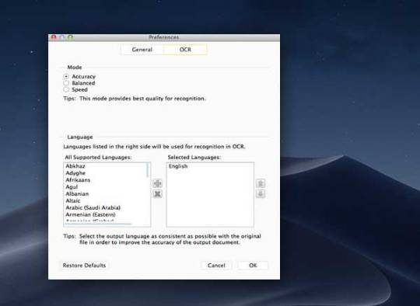Enable the Speed mode option
Image resolution: width=420 pixels, height=306 pixels.
pyautogui.click(x=66, y=89)
